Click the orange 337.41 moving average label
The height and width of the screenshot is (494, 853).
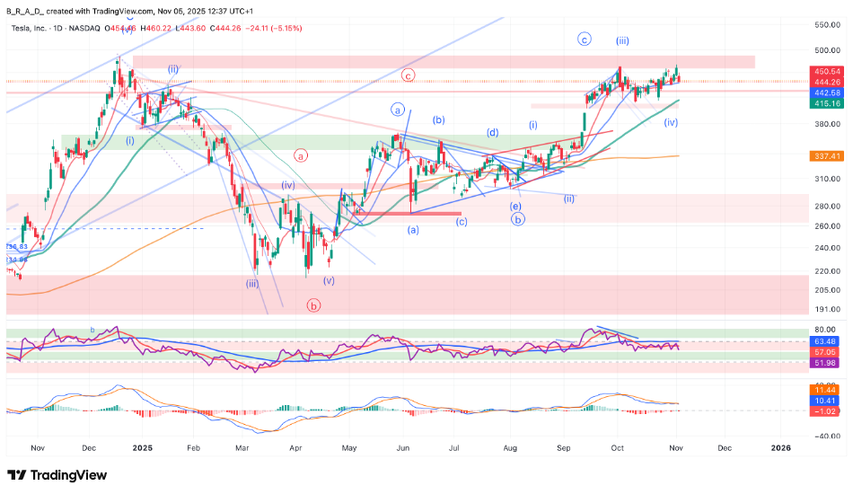click(x=827, y=155)
